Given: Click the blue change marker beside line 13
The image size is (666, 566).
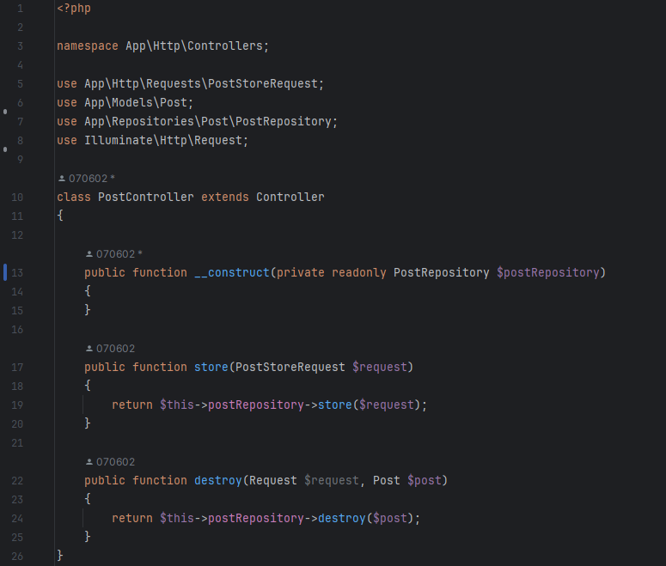Looking at the screenshot, I should click(5, 272).
